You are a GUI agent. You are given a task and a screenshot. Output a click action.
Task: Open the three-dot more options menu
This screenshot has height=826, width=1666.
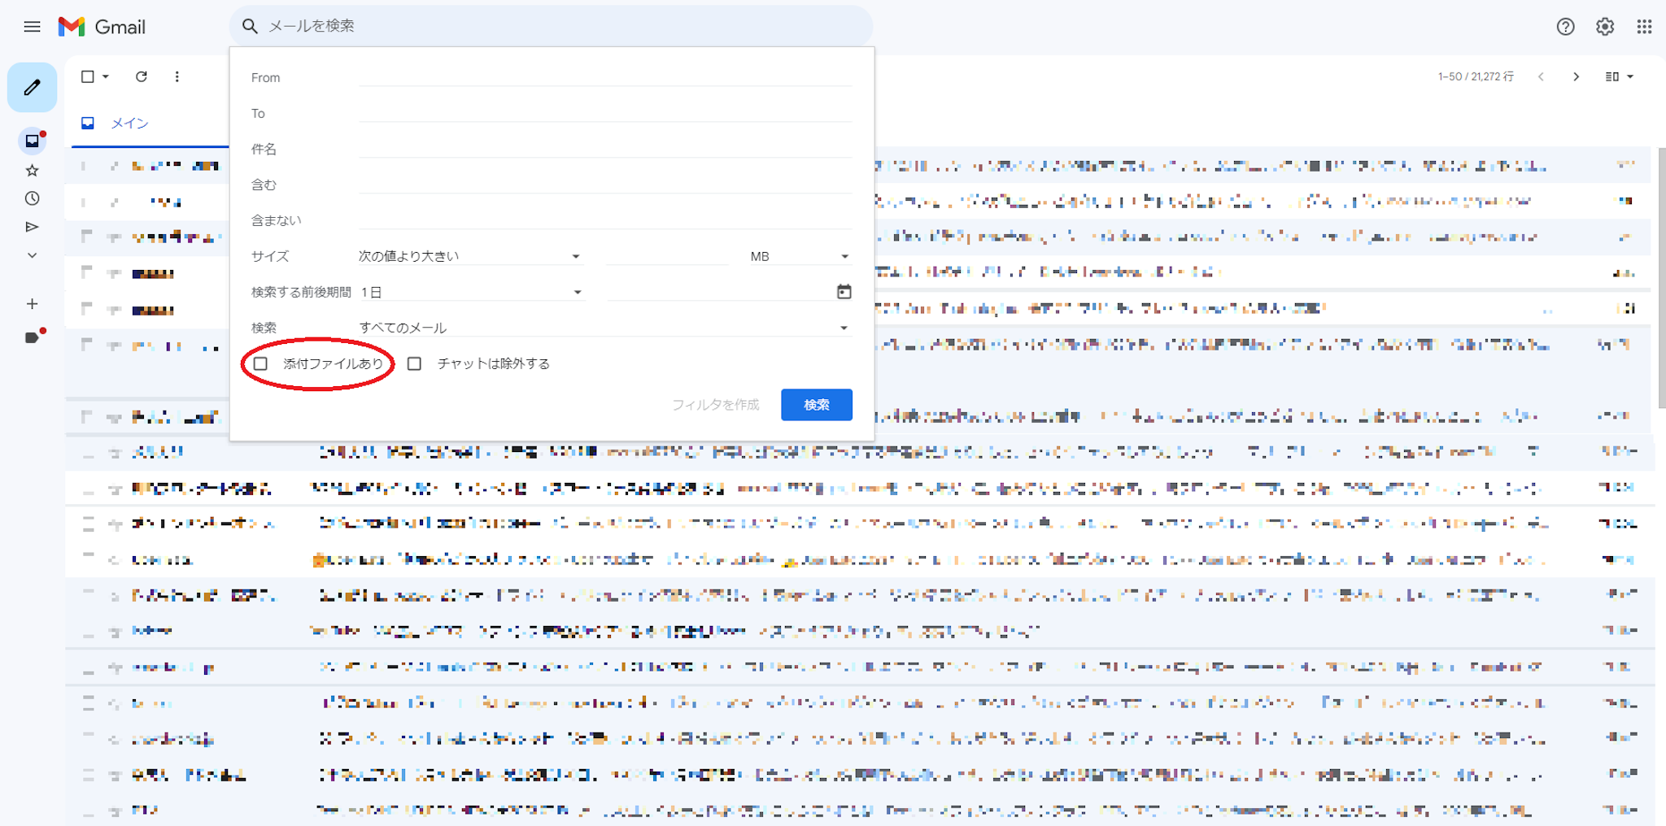click(177, 76)
